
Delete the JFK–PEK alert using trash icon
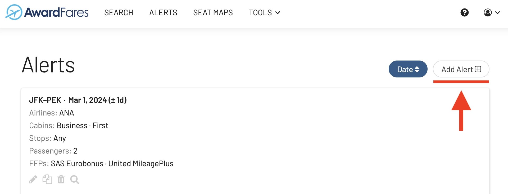[x=61, y=179]
